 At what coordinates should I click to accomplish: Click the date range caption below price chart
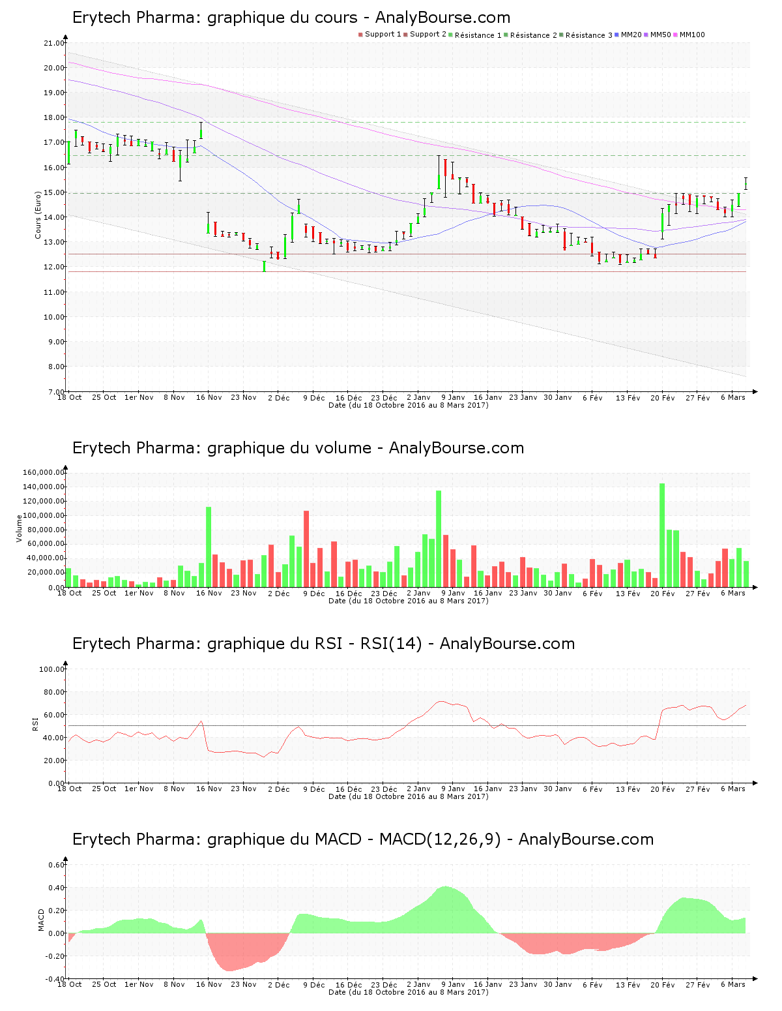pos(409,405)
